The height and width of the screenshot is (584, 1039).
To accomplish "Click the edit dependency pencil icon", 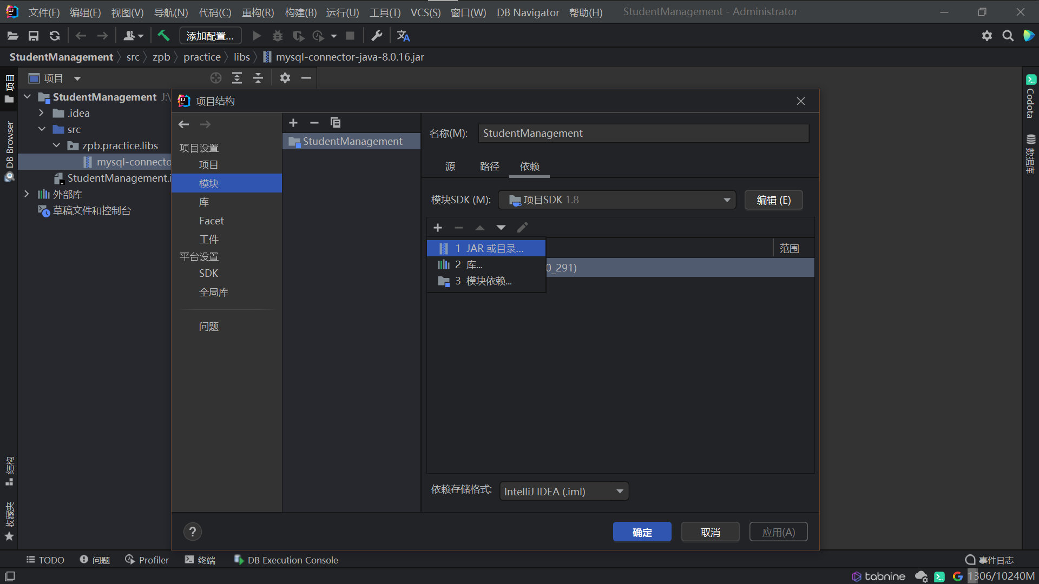I will pyautogui.click(x=522, y=228).
